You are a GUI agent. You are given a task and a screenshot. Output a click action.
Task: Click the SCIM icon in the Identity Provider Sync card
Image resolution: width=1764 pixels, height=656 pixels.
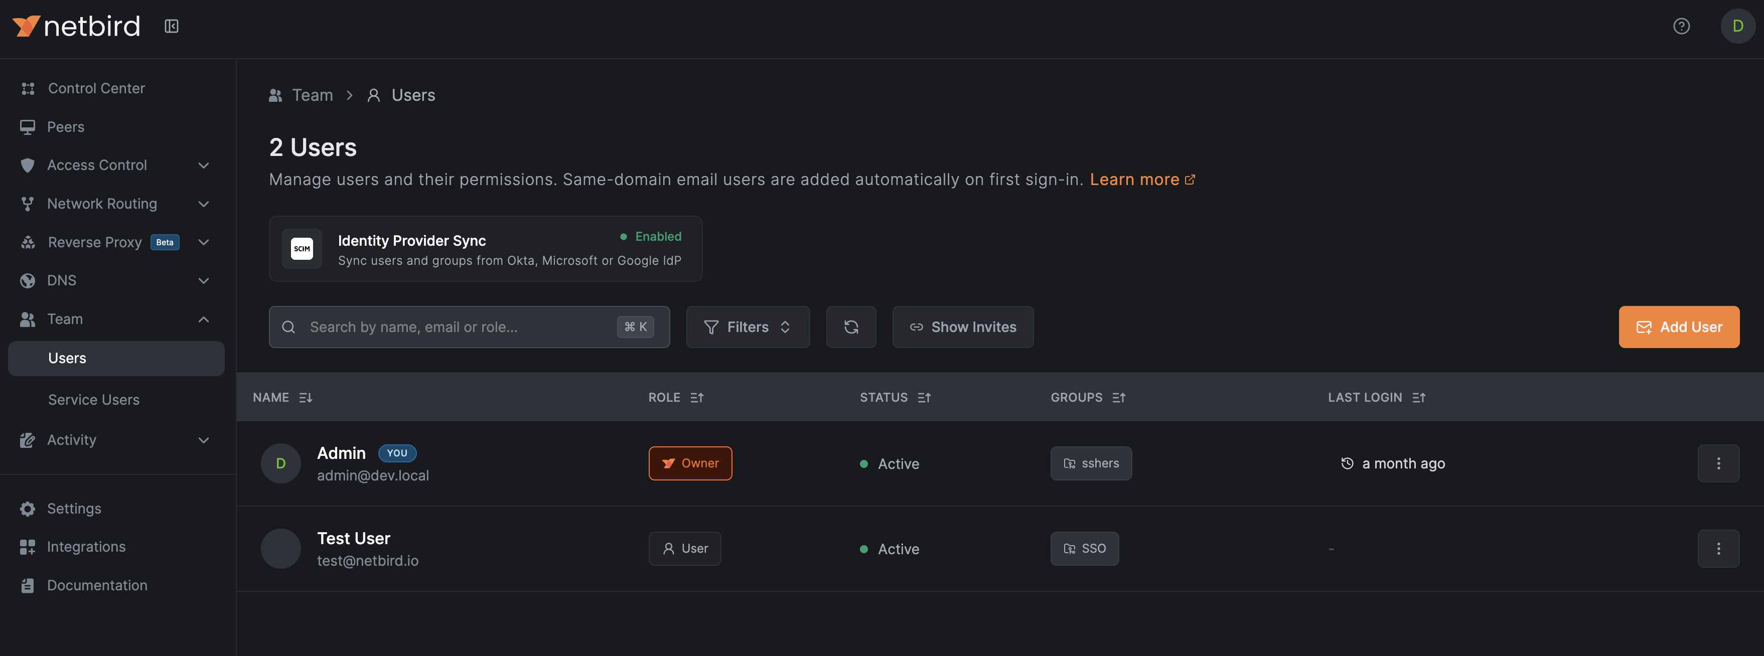(302, 249)
